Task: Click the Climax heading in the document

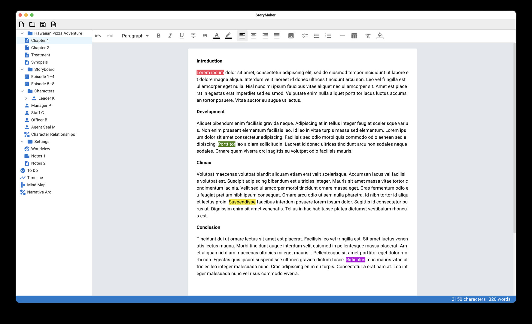Action: tap(204, 163)
